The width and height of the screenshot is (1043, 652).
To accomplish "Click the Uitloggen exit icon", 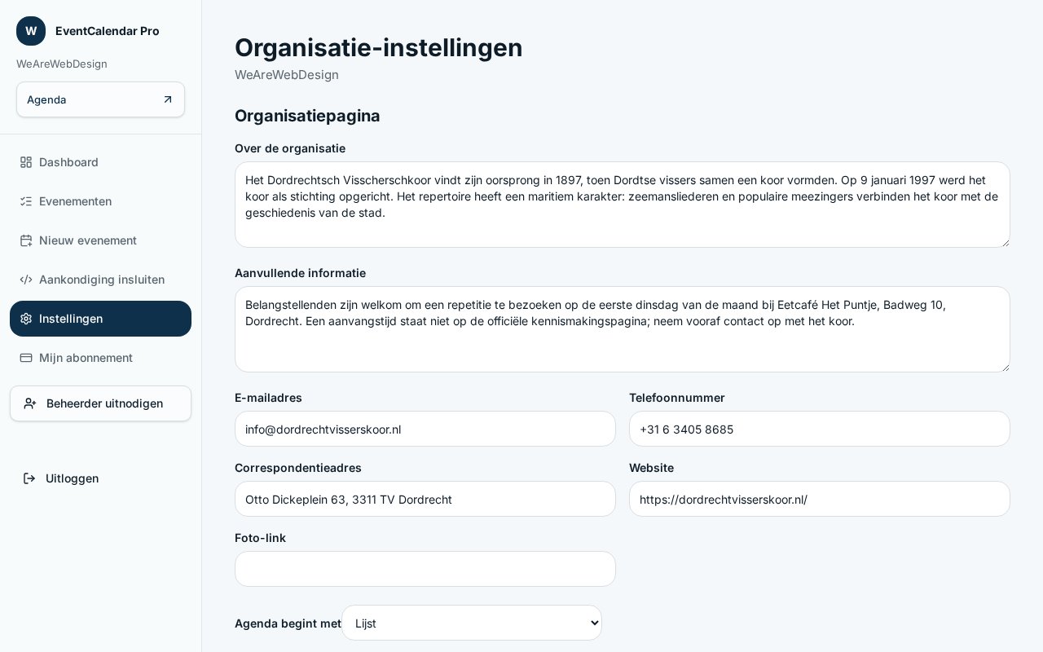I will click(x=29, y=478).
